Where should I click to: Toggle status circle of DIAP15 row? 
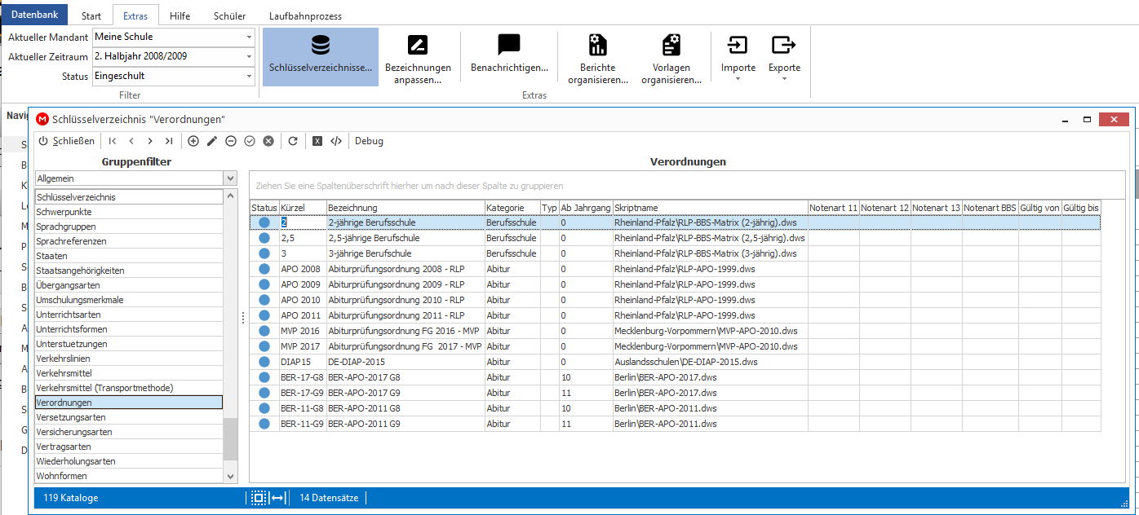pyautogui.click(x=264, y=362)
